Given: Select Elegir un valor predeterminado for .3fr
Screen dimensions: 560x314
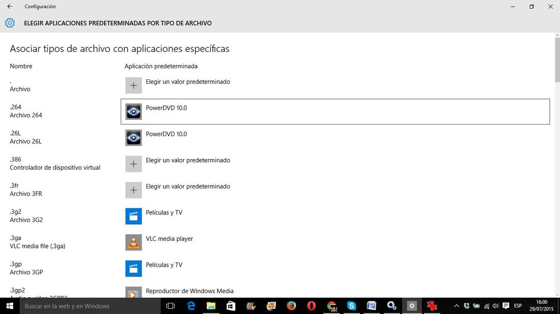Looking at the screenshot, I should [x=335, y=190].
